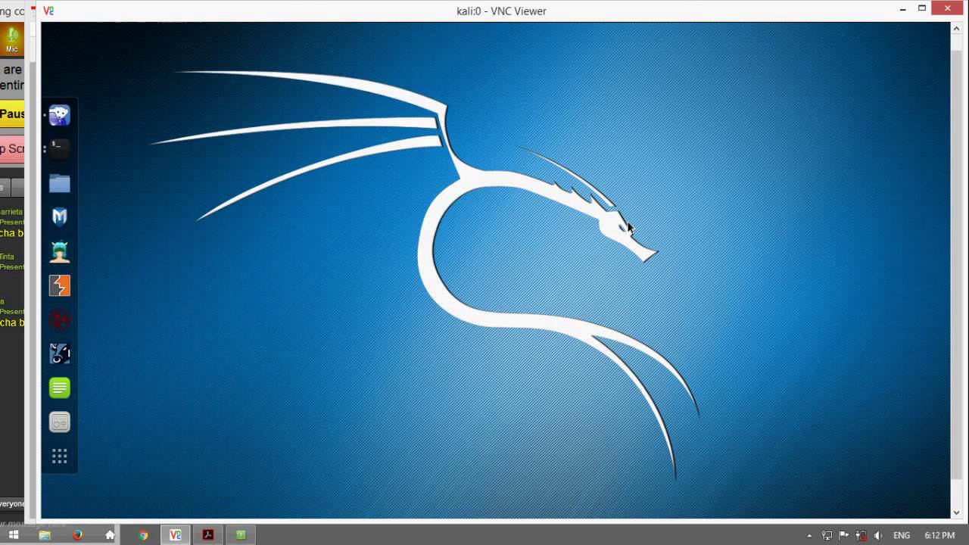Click the VNC Viewer title bar logo
The height and width of the screenshot is (545, 969).
pos(48,11)
